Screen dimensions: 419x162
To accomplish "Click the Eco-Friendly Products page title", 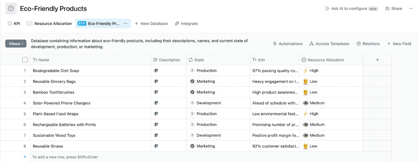I will click(x=53, y=8).
